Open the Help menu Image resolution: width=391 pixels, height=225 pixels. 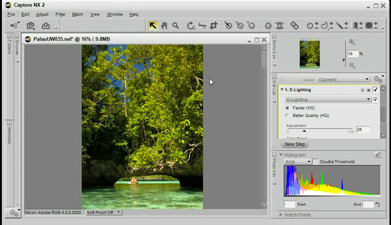pos(134,15)
